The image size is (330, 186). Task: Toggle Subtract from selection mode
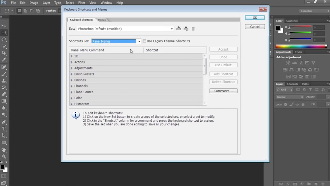32,11
